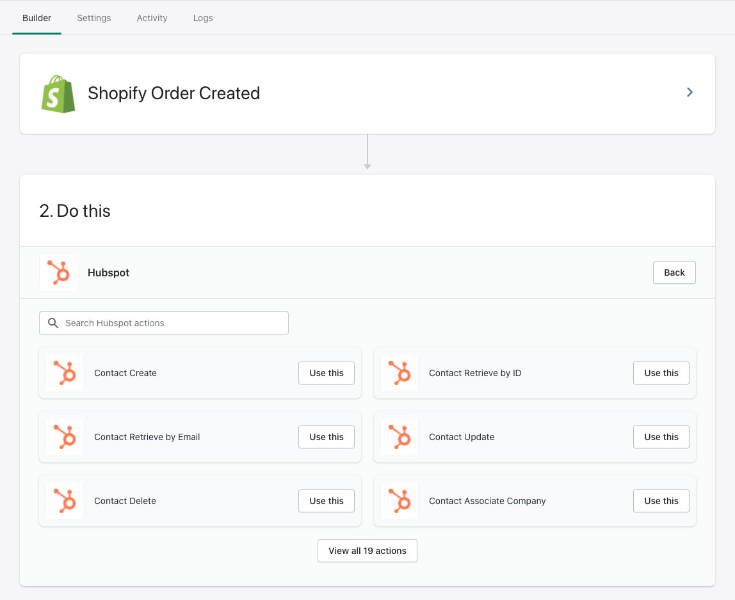Select the Shopify Order Created title text
This screenshot has width=735, height=600.
[174, 93]
